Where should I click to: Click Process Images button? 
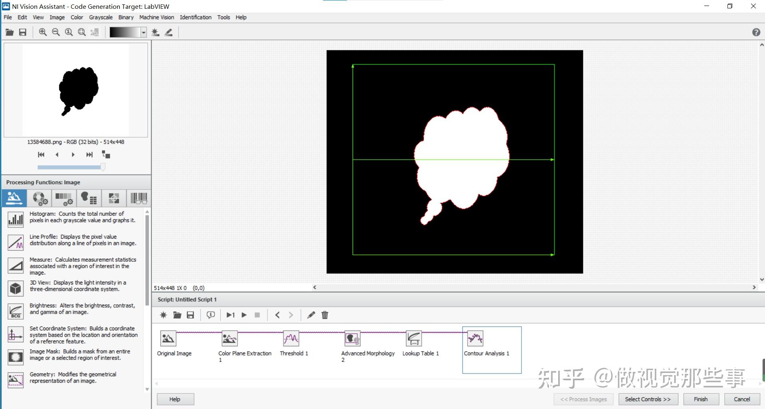[583, 399]
